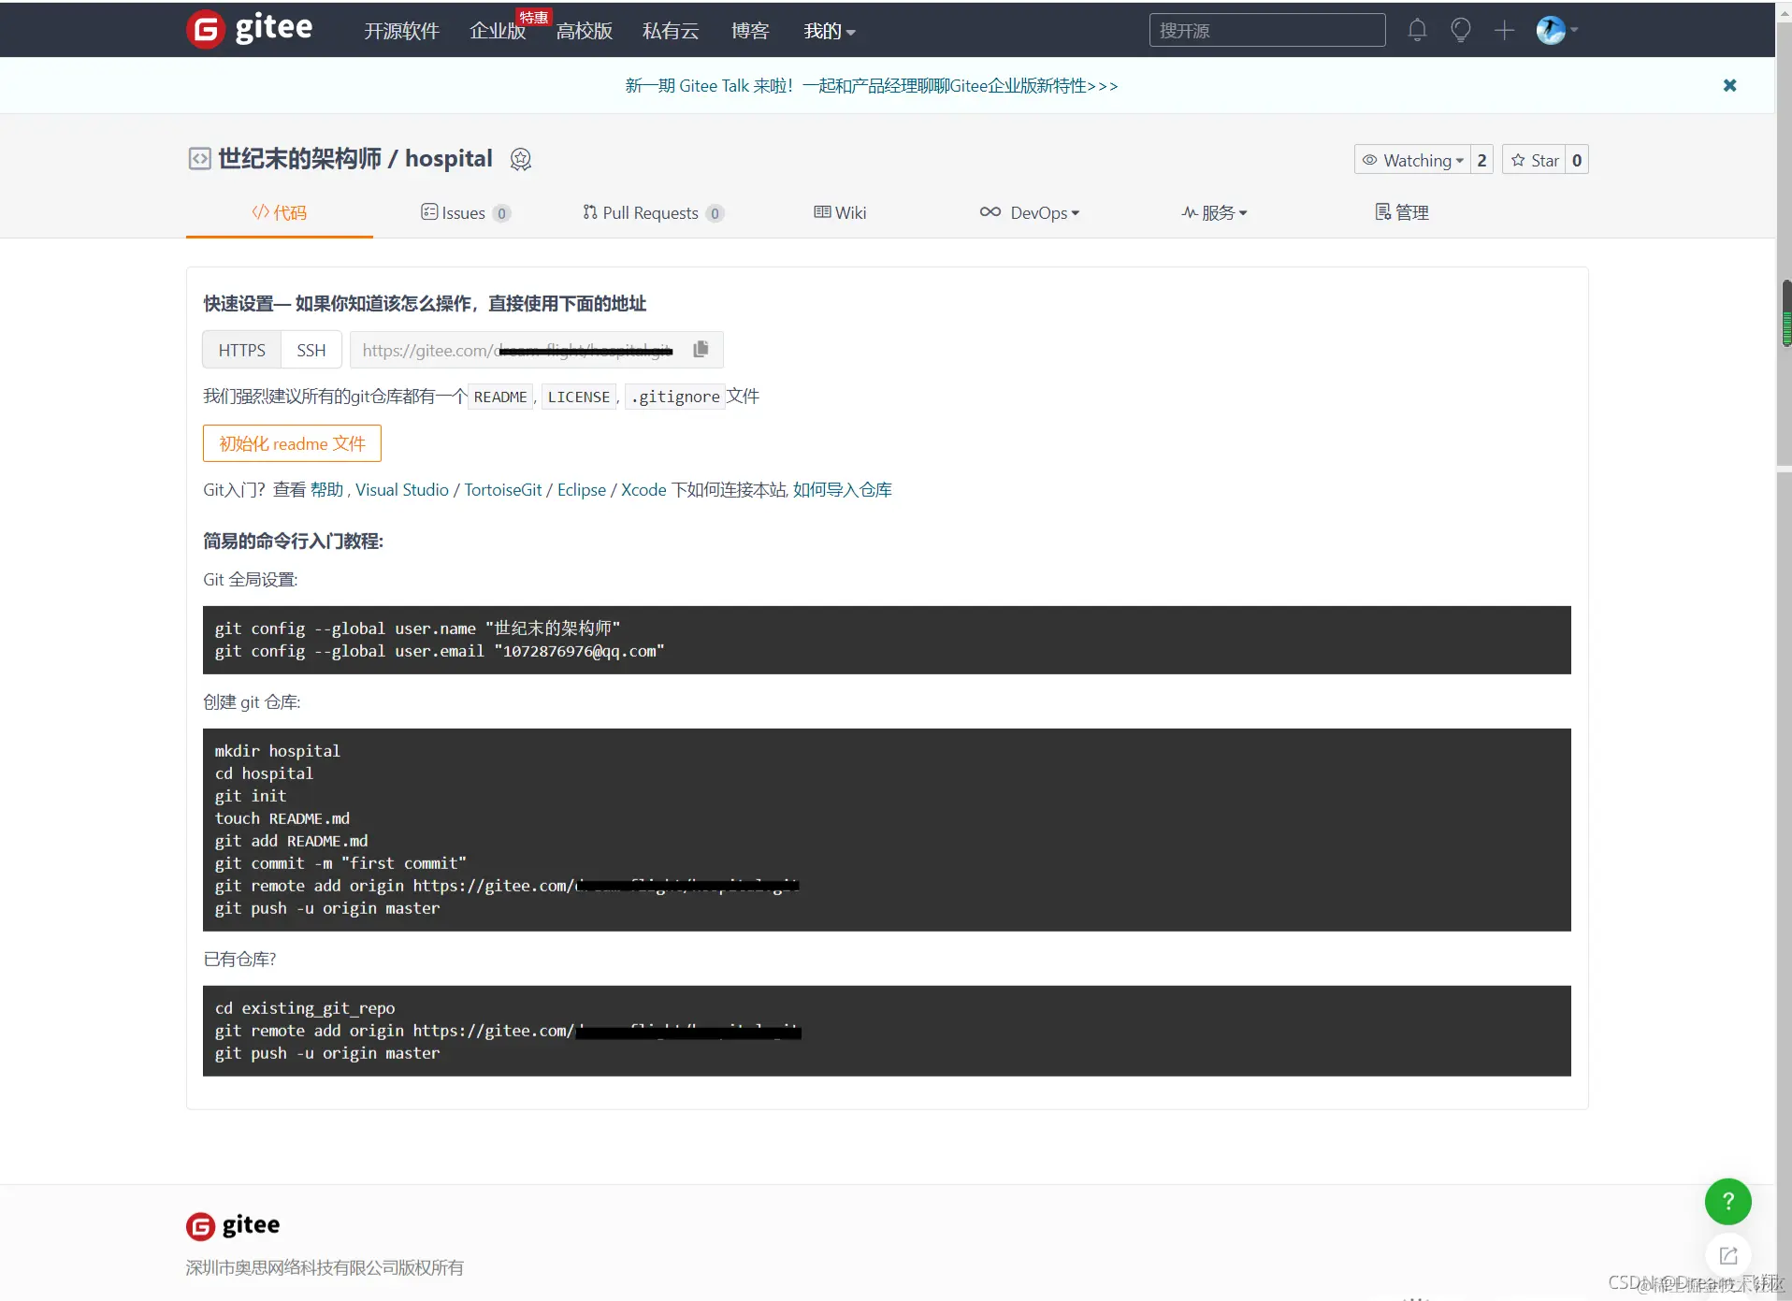The height and width of the screenshot is (1301, 1792).
Task: Expand the 我的 dropdown menu
Action: (x=830, y=31)
